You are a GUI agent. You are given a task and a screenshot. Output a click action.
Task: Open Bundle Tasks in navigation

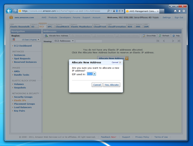[x=22, y=75]
